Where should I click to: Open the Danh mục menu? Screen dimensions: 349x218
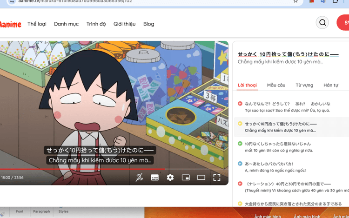click(66, 24)
